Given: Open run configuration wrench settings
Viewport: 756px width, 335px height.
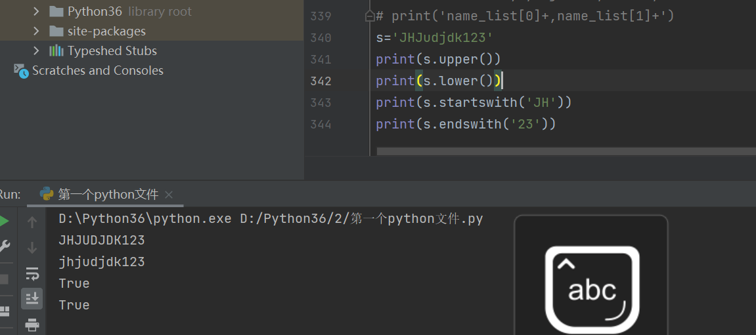Looking at the screenshot, I should [3, 246].
